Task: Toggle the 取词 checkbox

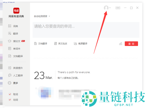Action: [10, 94]
